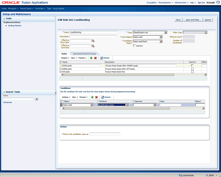This screenshot has width=221, height=177.
Task: Click the Sign Out link
Action: (201, 2)
